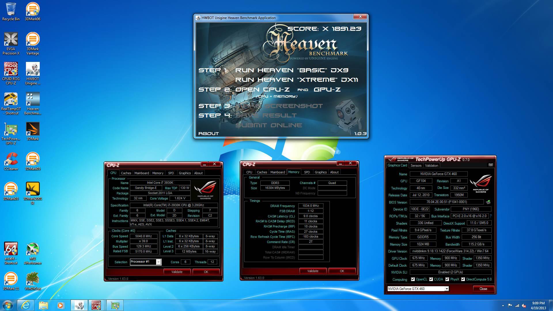The image size is (553, 311).
Task: Click the GPU-Z screenshot camera icon
Action: [x=491, y=165]
